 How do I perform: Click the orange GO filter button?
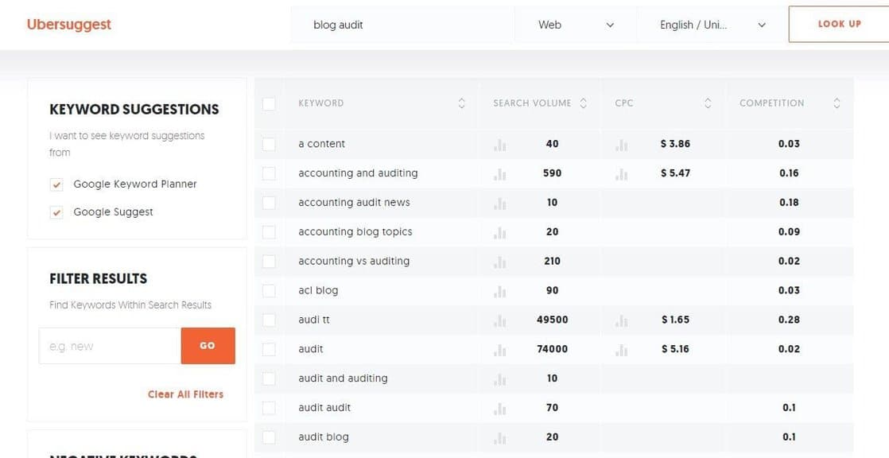[208, 346]
